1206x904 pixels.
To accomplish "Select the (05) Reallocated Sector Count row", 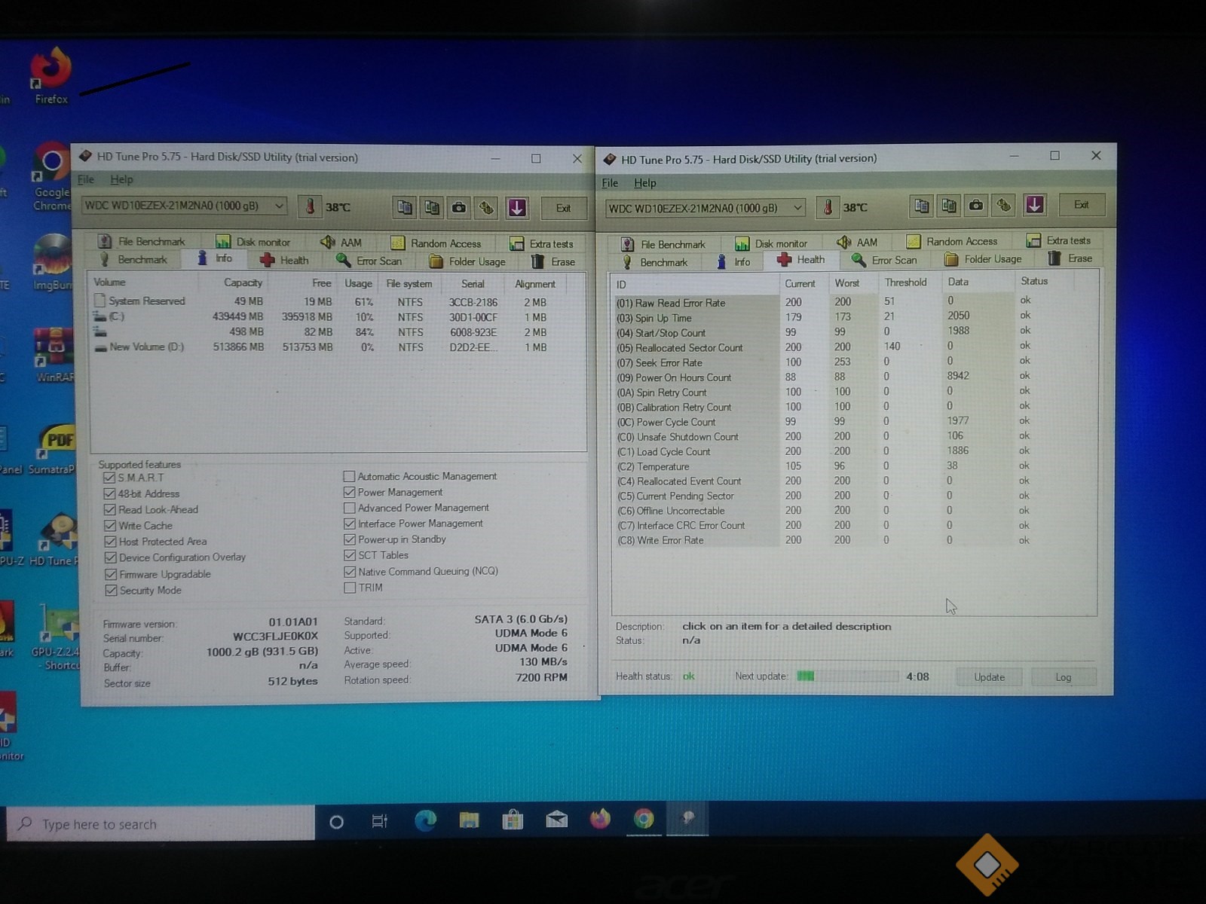I will coord(852,347).
